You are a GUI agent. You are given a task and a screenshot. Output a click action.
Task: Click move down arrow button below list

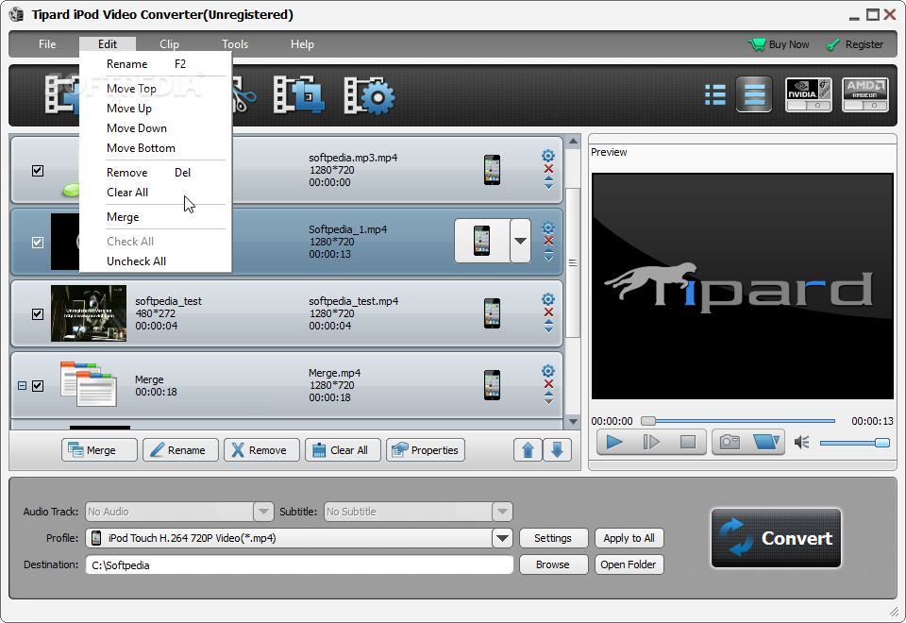(x=557, y=449)
